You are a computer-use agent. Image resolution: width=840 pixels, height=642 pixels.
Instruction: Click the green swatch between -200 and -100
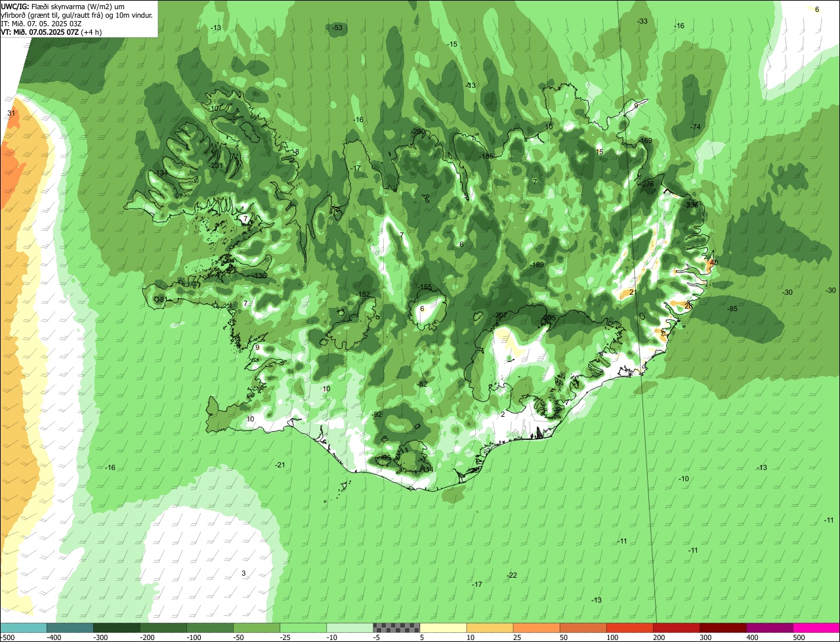coord(163,628)
